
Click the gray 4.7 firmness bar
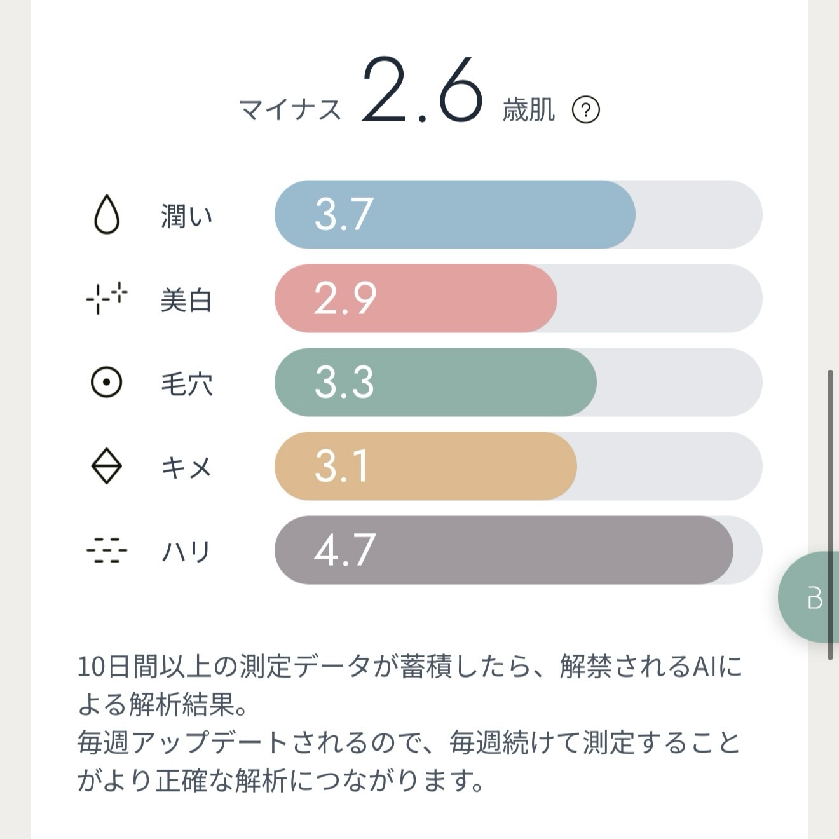[x=503, y=550]
